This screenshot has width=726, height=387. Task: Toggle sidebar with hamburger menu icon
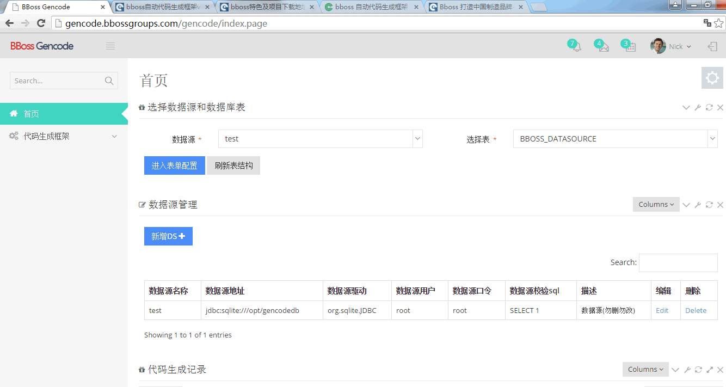pos(110,46)
